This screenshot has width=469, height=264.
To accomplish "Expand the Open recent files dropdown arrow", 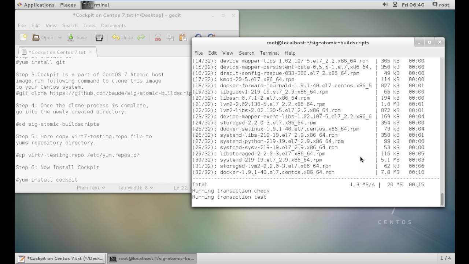I will click(x=60, y=37).
